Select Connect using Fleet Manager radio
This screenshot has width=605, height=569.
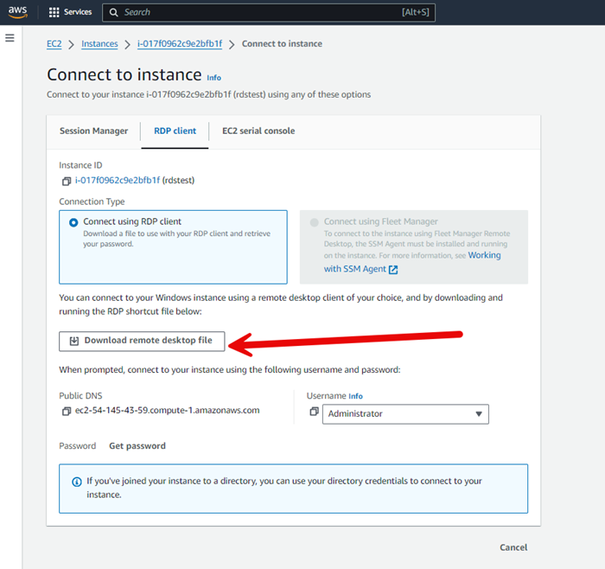pyautogui.click(x=315, y=222)
